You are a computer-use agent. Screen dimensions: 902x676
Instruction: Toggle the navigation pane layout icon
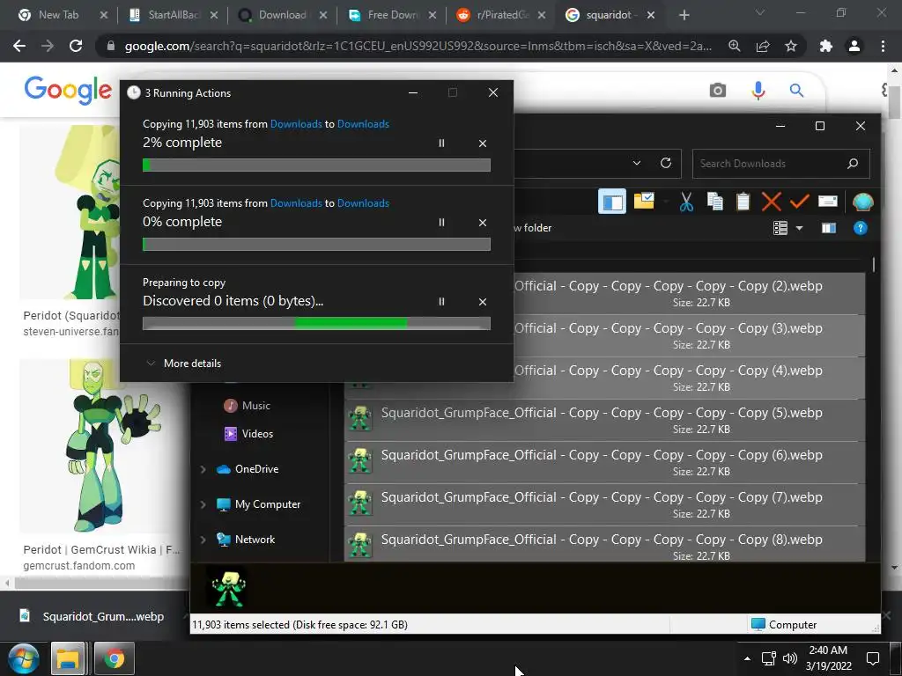(612, 202)
